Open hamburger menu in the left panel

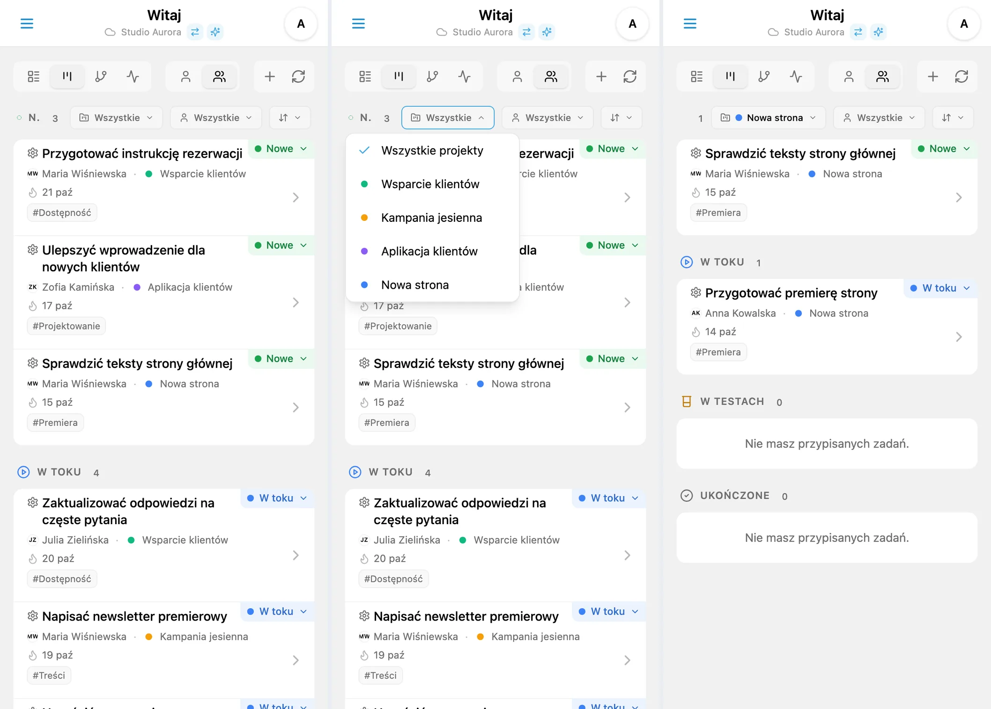[27, 23]
